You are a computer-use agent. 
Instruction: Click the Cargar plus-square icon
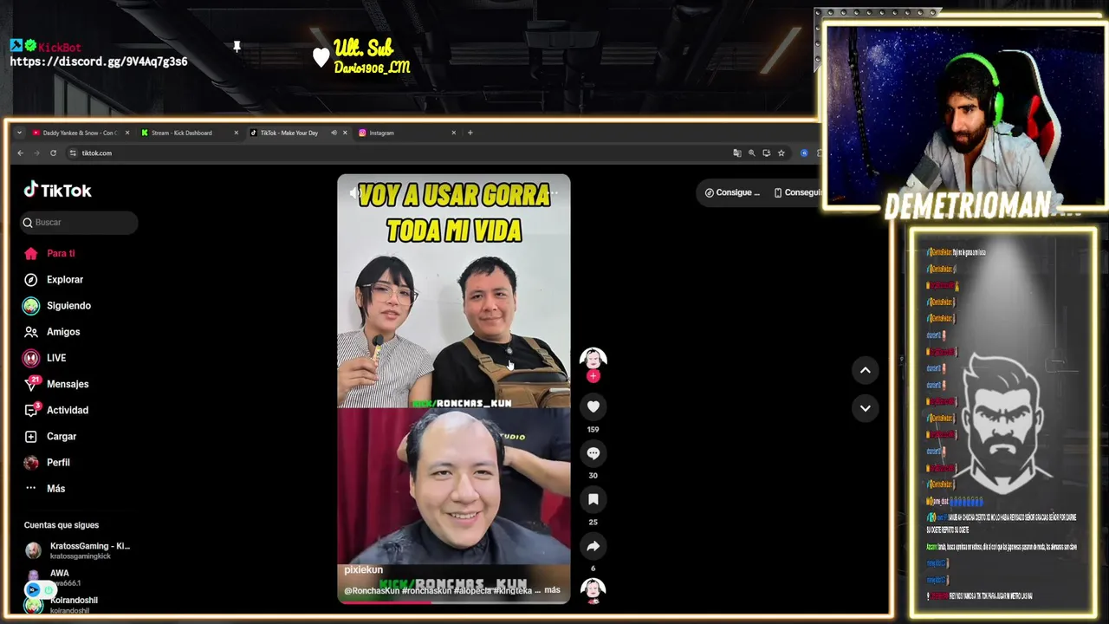(x=31, y=437)
